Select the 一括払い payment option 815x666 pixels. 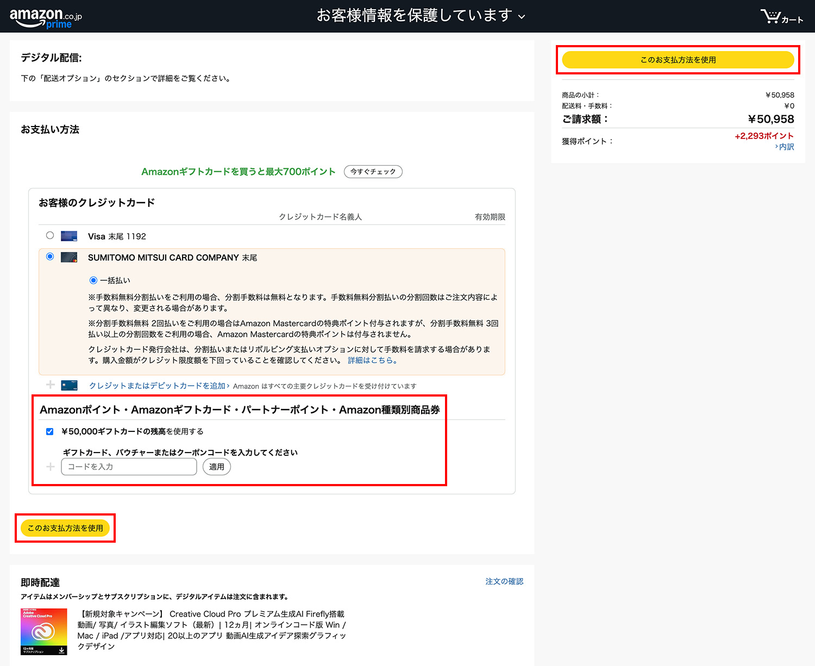point(93,280)
